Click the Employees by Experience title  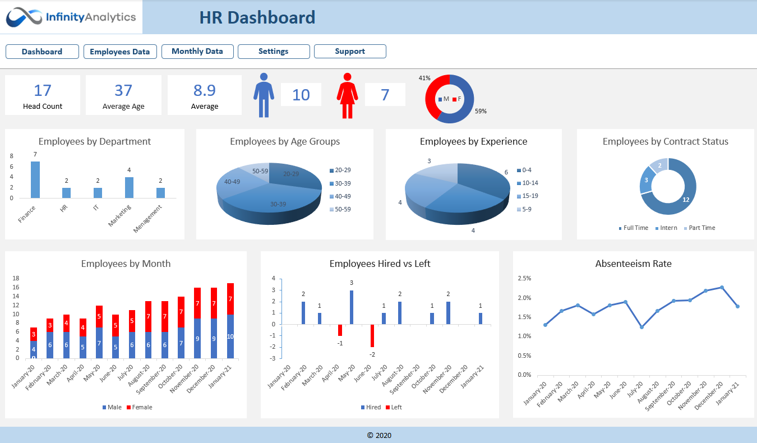[x=474, y=141]
